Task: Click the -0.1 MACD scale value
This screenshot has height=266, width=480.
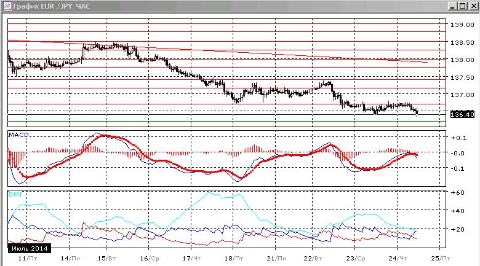Action: coord(459,169)
